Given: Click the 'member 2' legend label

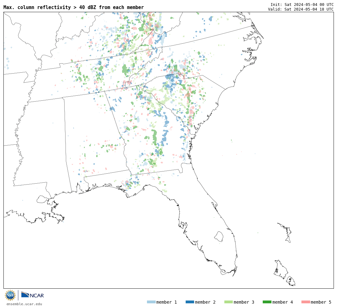Looking at the screenshot, I should 205,302.
